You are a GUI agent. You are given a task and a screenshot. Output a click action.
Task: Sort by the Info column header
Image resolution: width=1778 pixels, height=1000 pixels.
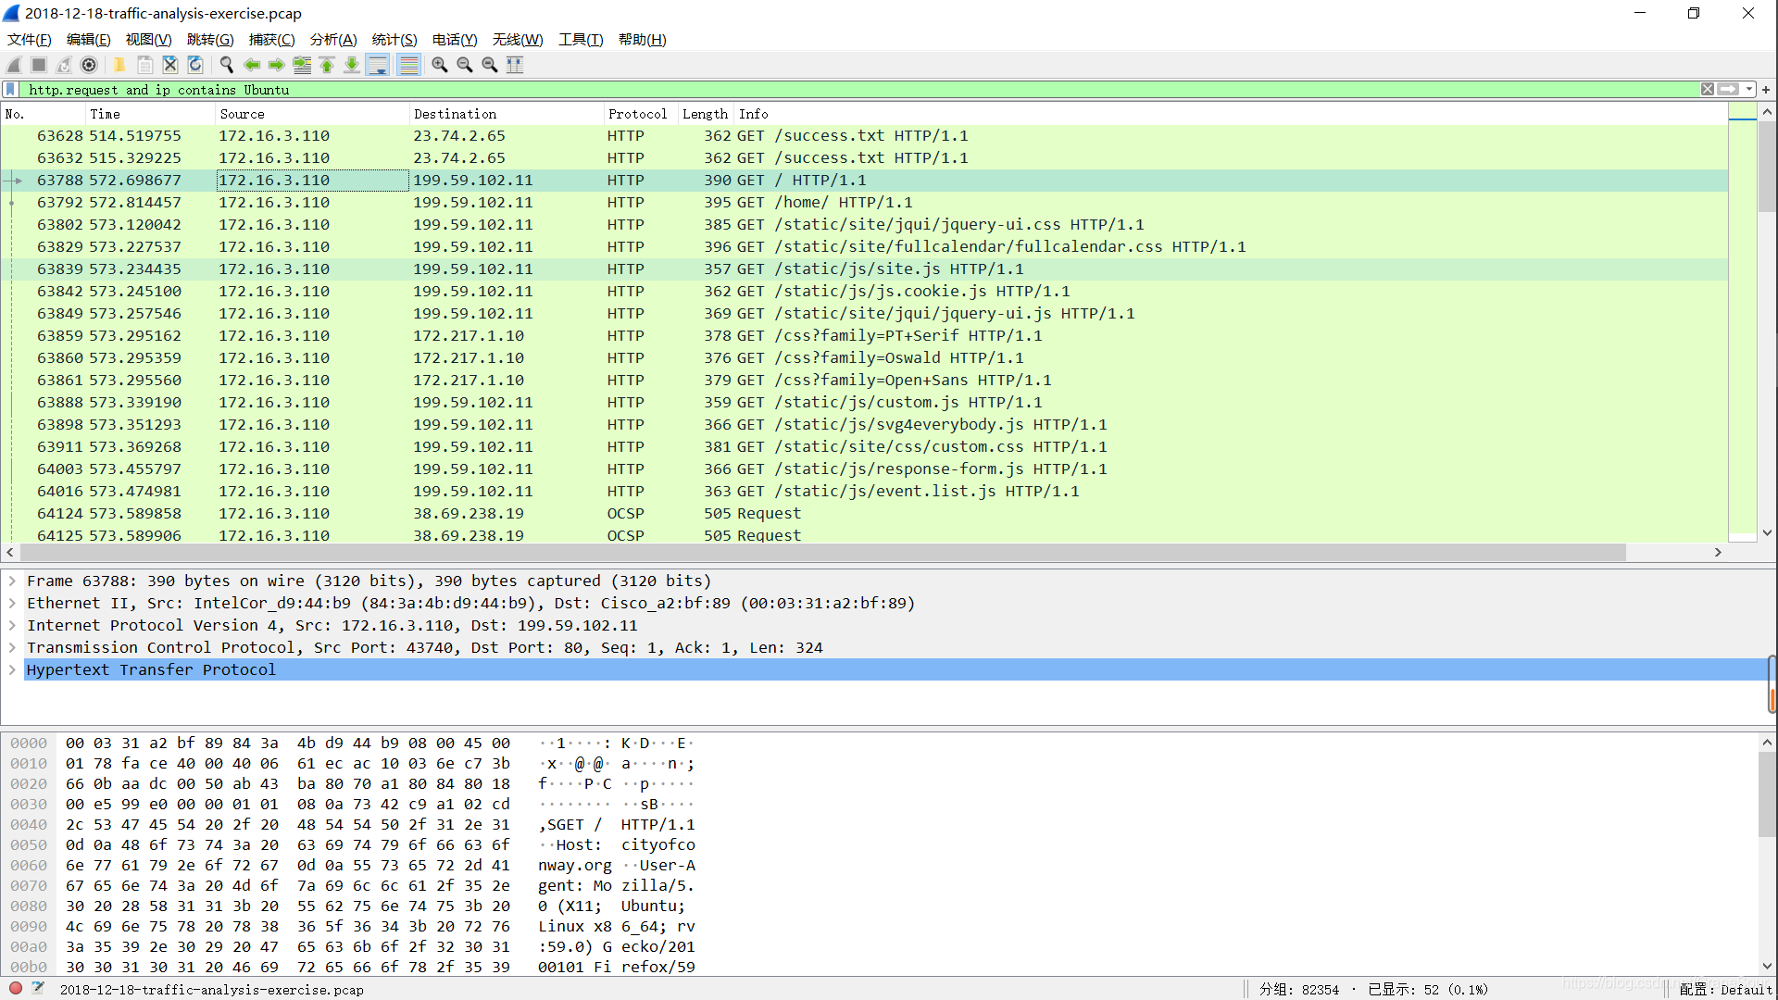pyautogui.click(x=1230, y=114)
